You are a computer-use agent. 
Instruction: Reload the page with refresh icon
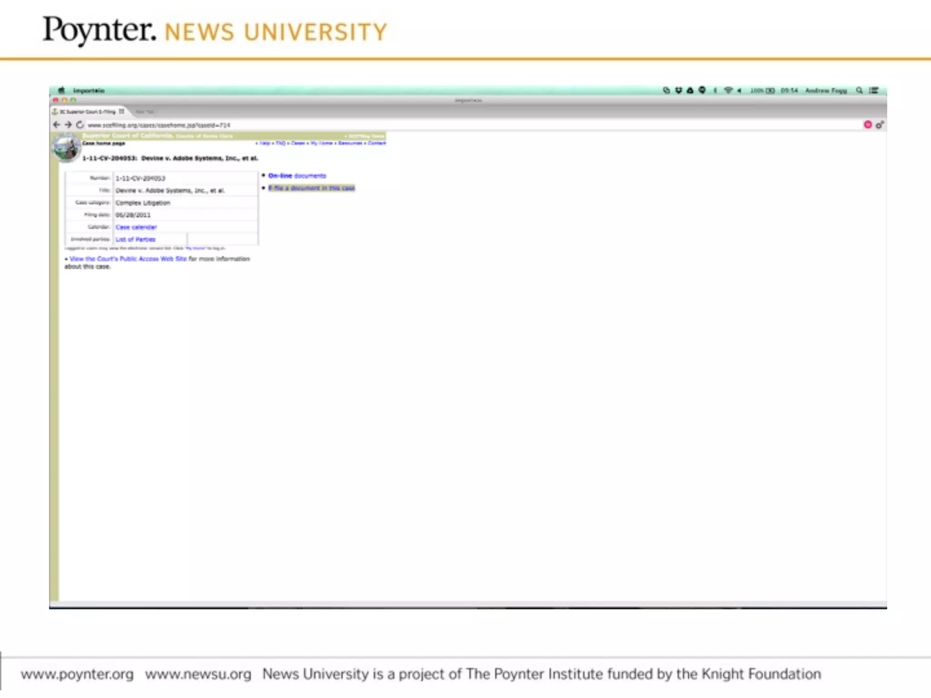point(80,125)
